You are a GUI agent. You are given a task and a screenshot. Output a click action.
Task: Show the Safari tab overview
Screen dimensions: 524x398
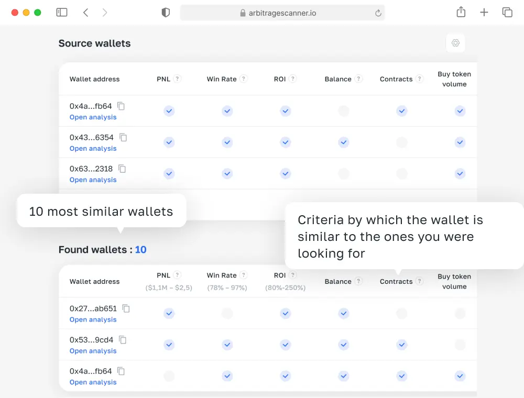507,12
